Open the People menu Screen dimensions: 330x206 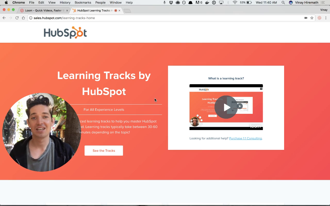point(100,3)
